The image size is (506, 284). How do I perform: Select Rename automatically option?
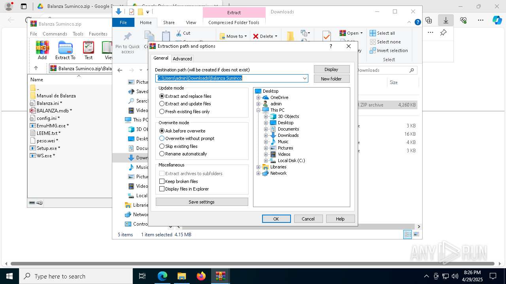(183, 154)
